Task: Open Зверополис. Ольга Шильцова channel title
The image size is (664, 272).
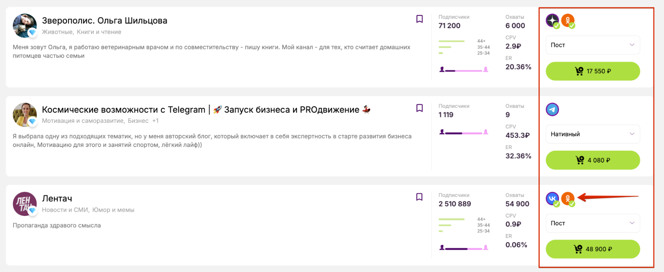Action: (x=104, y=21)
